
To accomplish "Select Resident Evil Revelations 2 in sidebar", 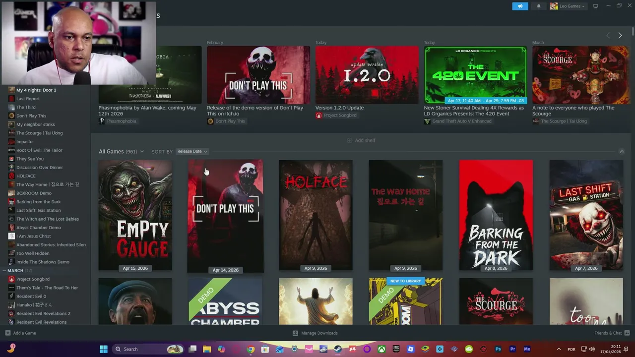I will coord(45,313).
